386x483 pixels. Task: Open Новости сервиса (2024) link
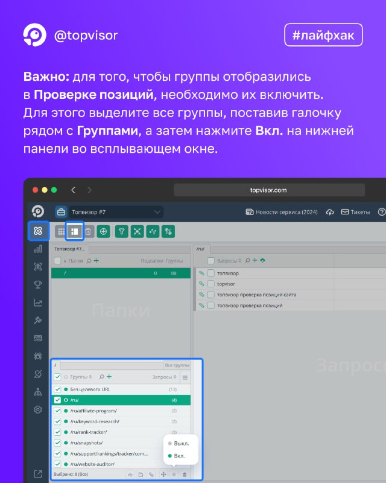click(281, 212)
